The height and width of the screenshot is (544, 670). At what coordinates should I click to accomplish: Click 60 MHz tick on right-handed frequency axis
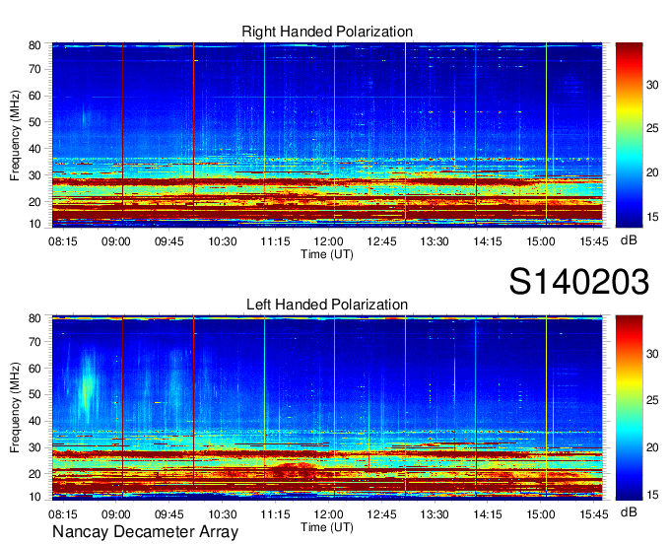pyautogui.click(x=34, y=96)
